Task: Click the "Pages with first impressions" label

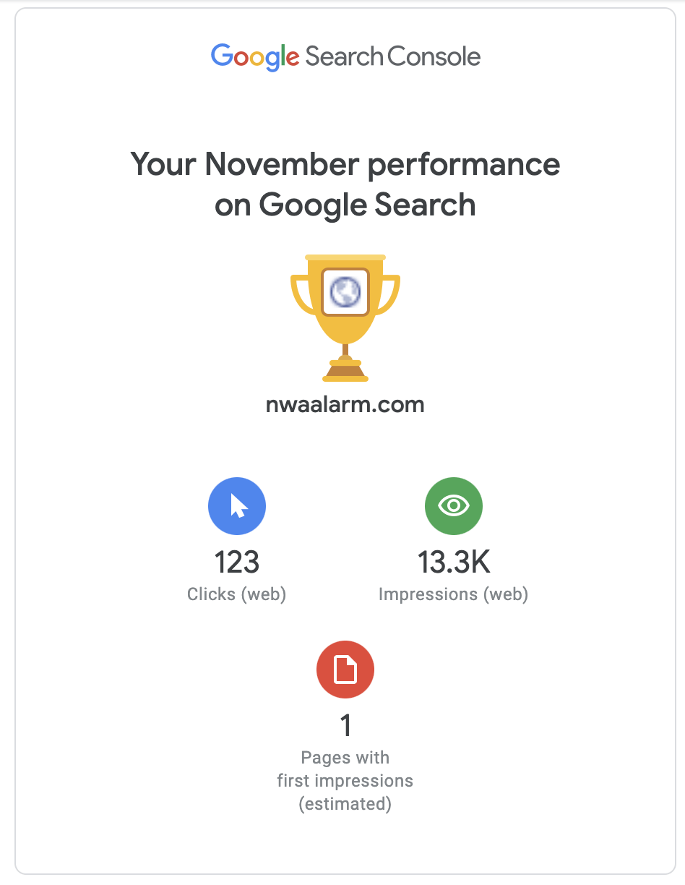Action: coord(345,769)
